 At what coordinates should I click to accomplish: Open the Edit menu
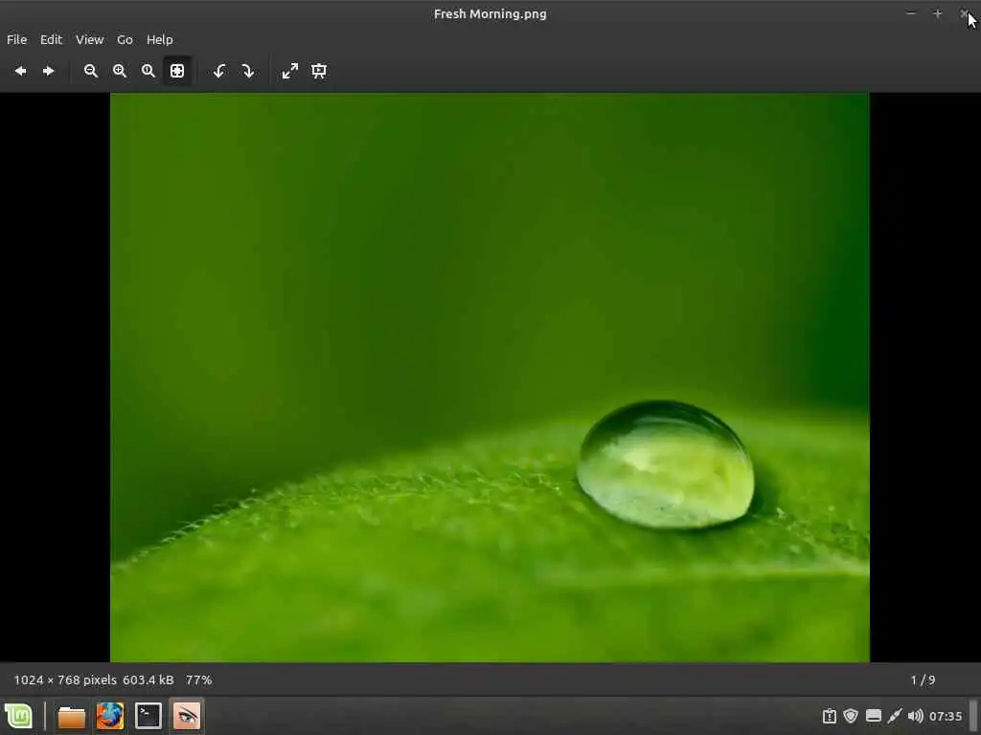pos(52,39)
